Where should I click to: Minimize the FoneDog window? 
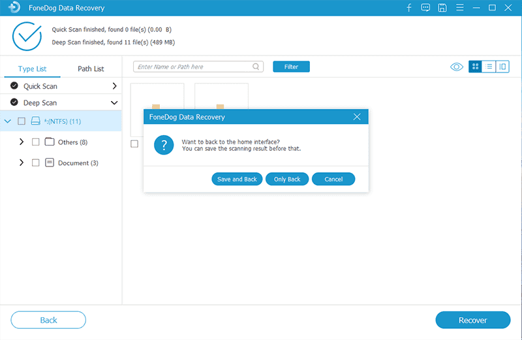click(x=476, y=8)
